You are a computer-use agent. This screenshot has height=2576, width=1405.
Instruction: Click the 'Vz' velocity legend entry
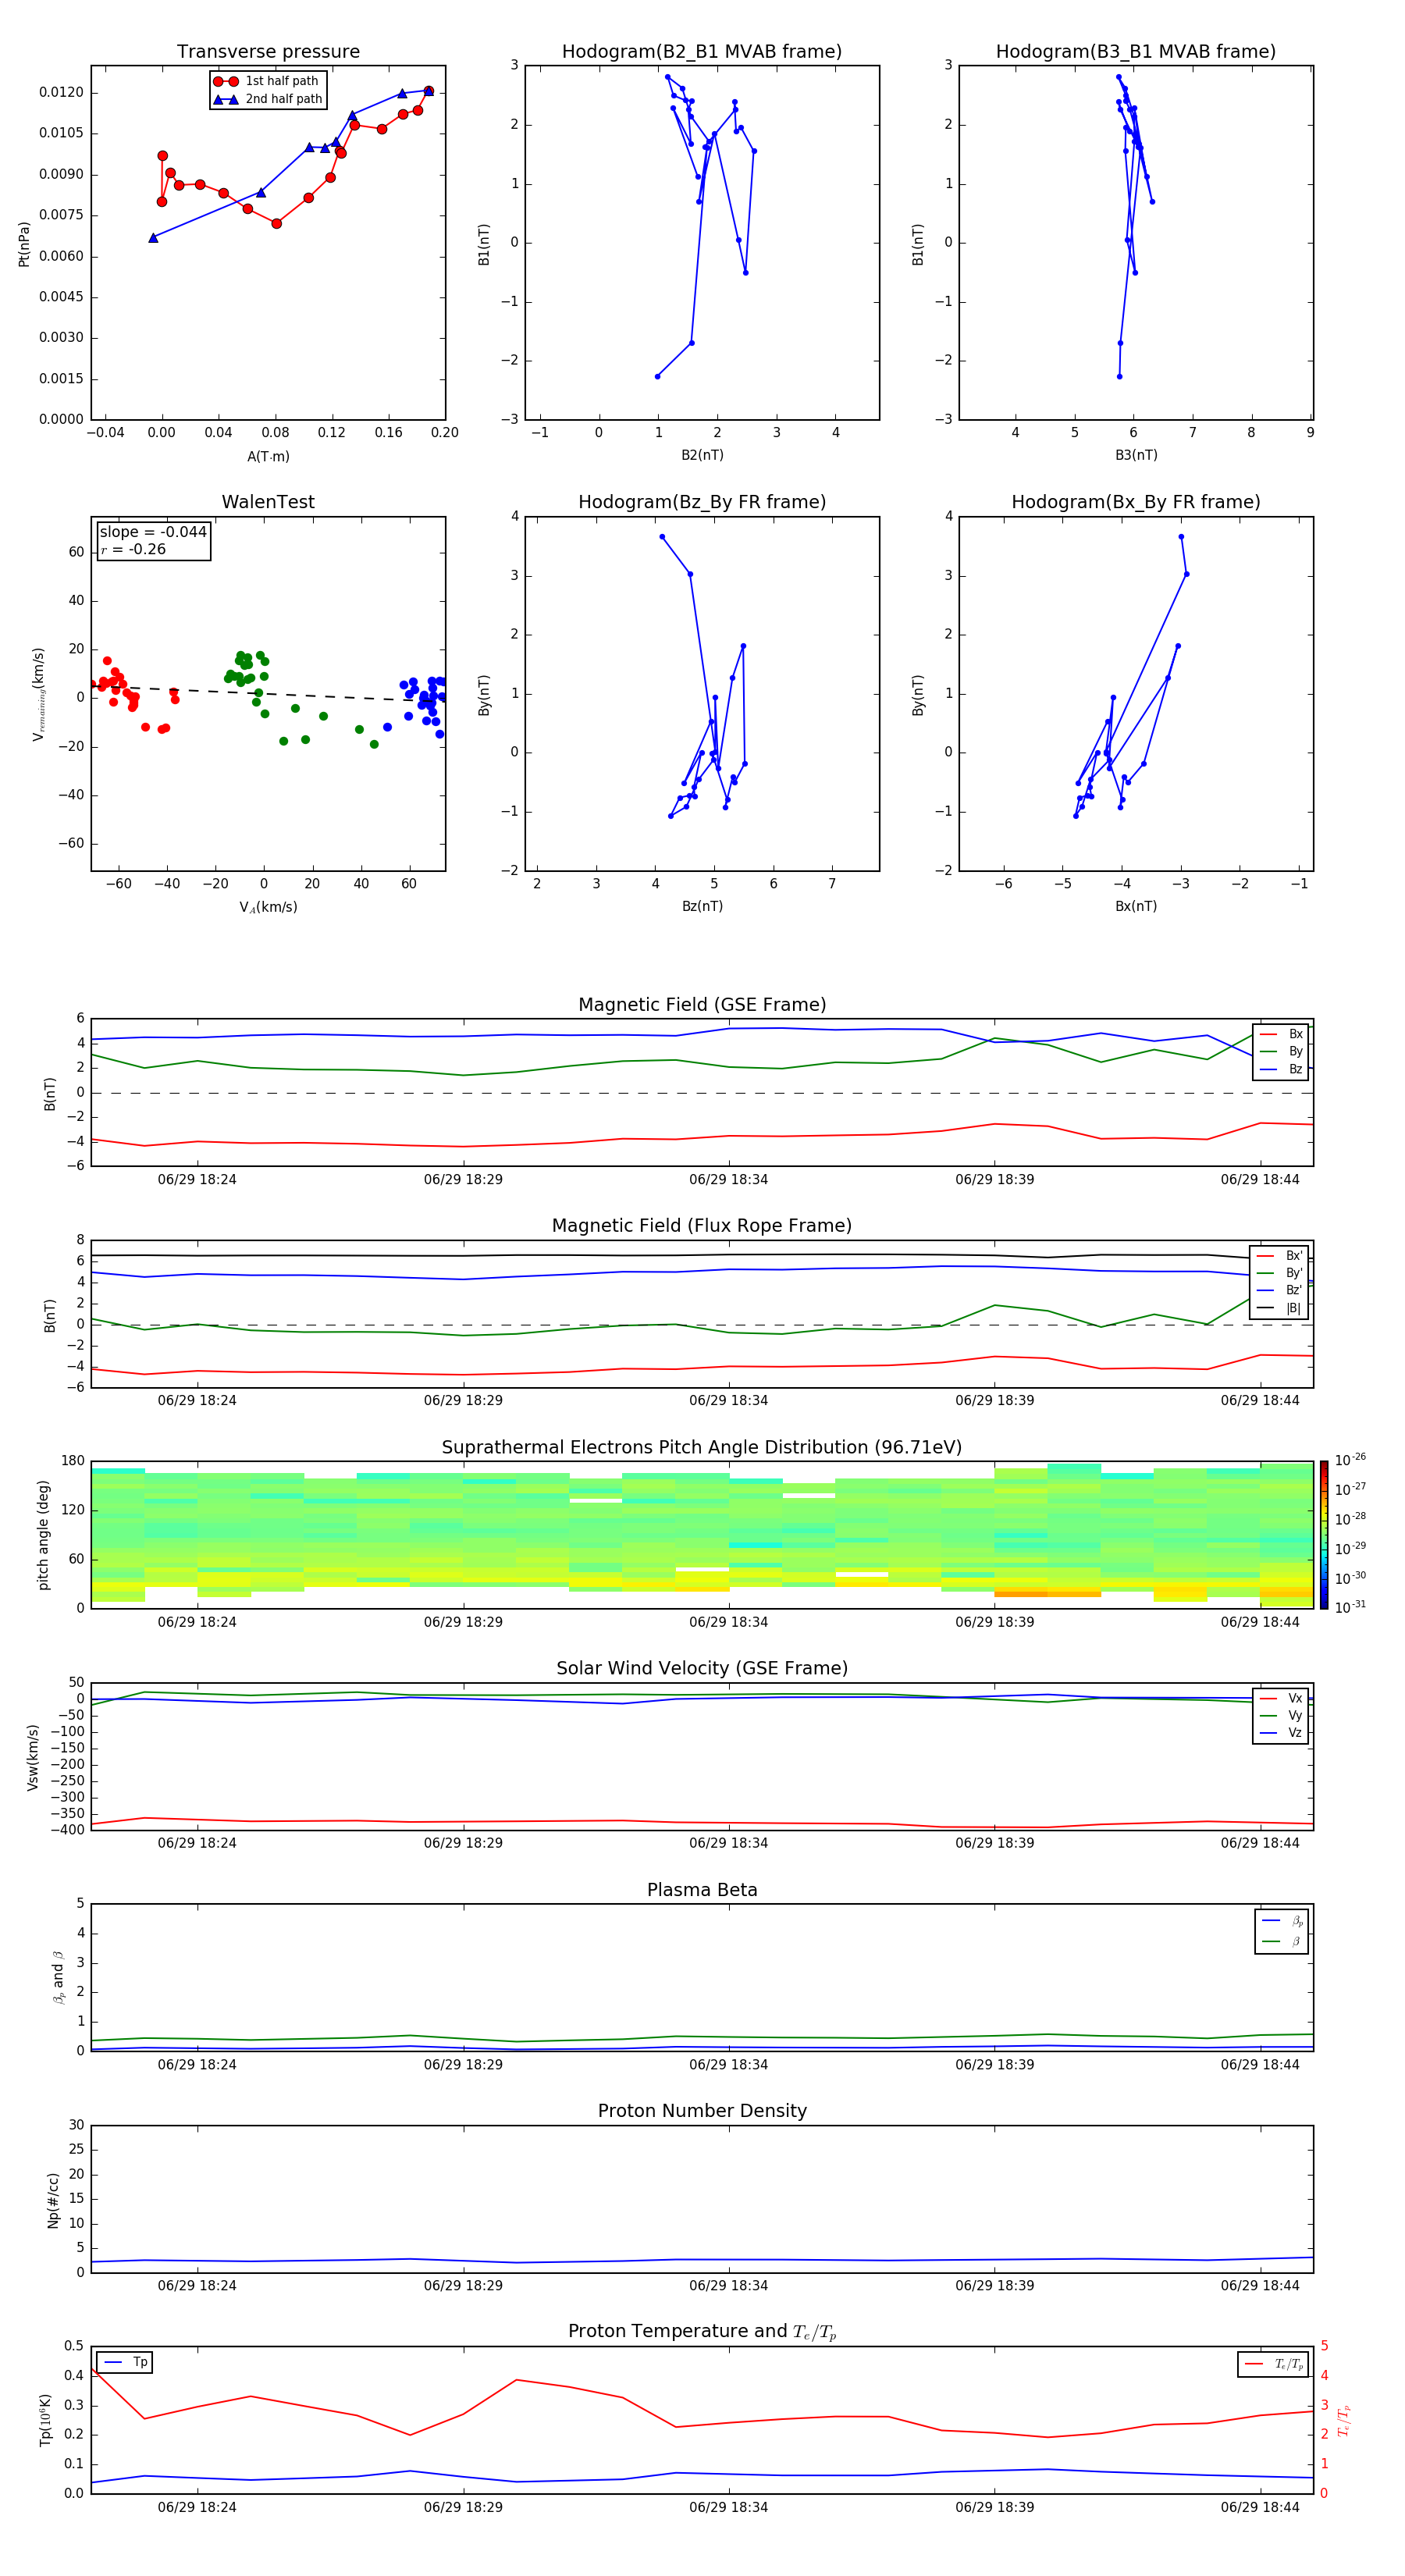pyautogui.click(x=1281, y=1733)
